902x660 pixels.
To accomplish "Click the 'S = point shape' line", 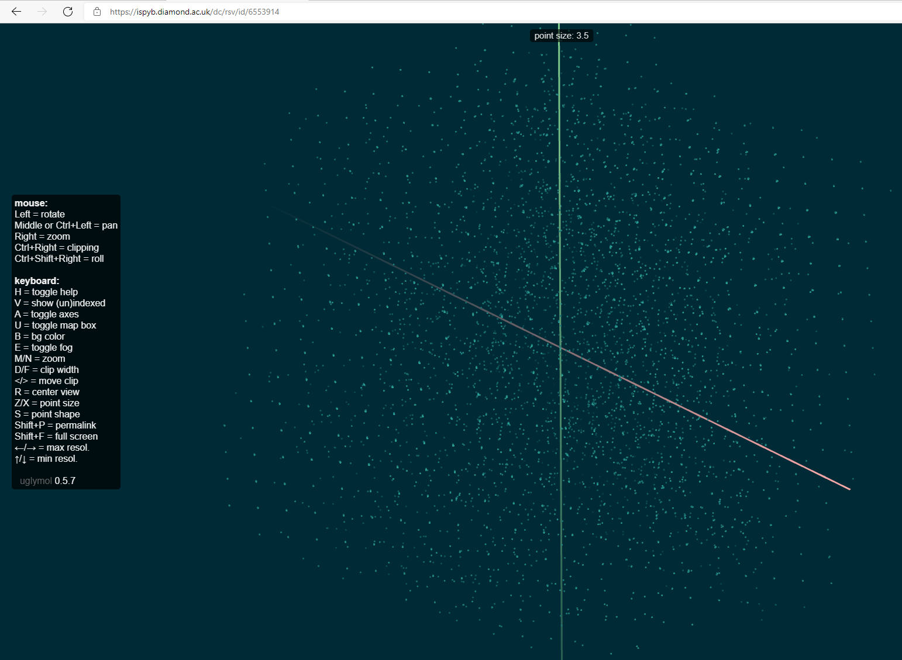I will pyautogui.click(x=47, y=414).
